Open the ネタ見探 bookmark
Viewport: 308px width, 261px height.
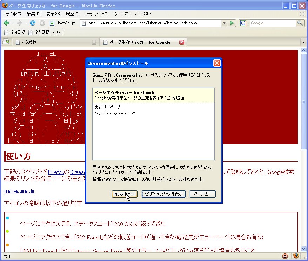pos(15,32)
